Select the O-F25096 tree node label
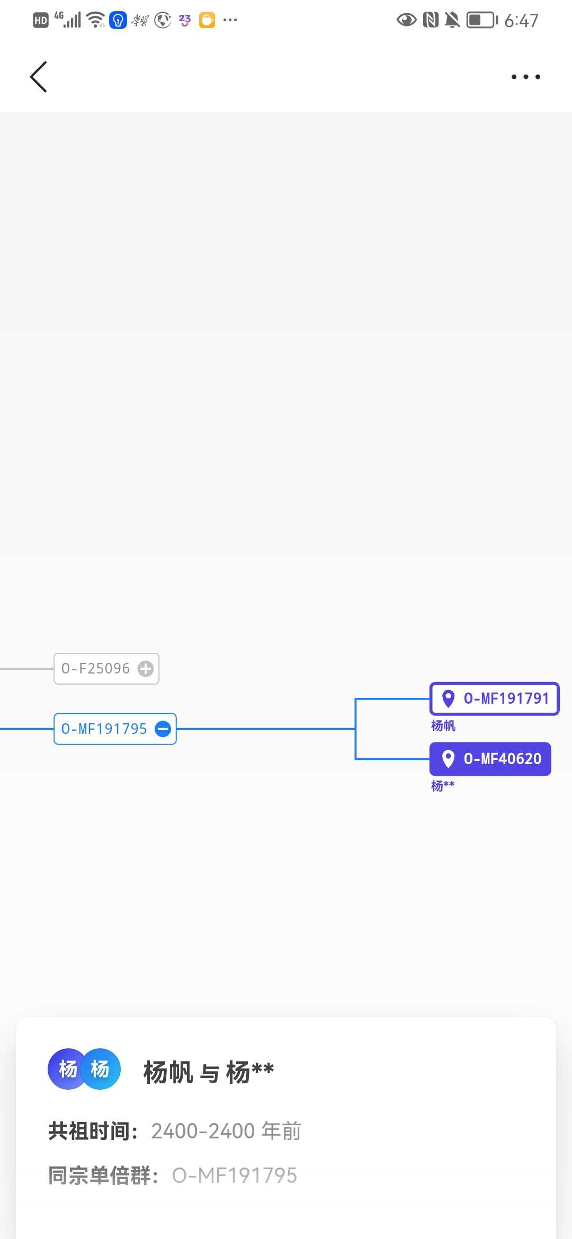This screenshot has width=572, height=1239. click(x=96, y=669)
